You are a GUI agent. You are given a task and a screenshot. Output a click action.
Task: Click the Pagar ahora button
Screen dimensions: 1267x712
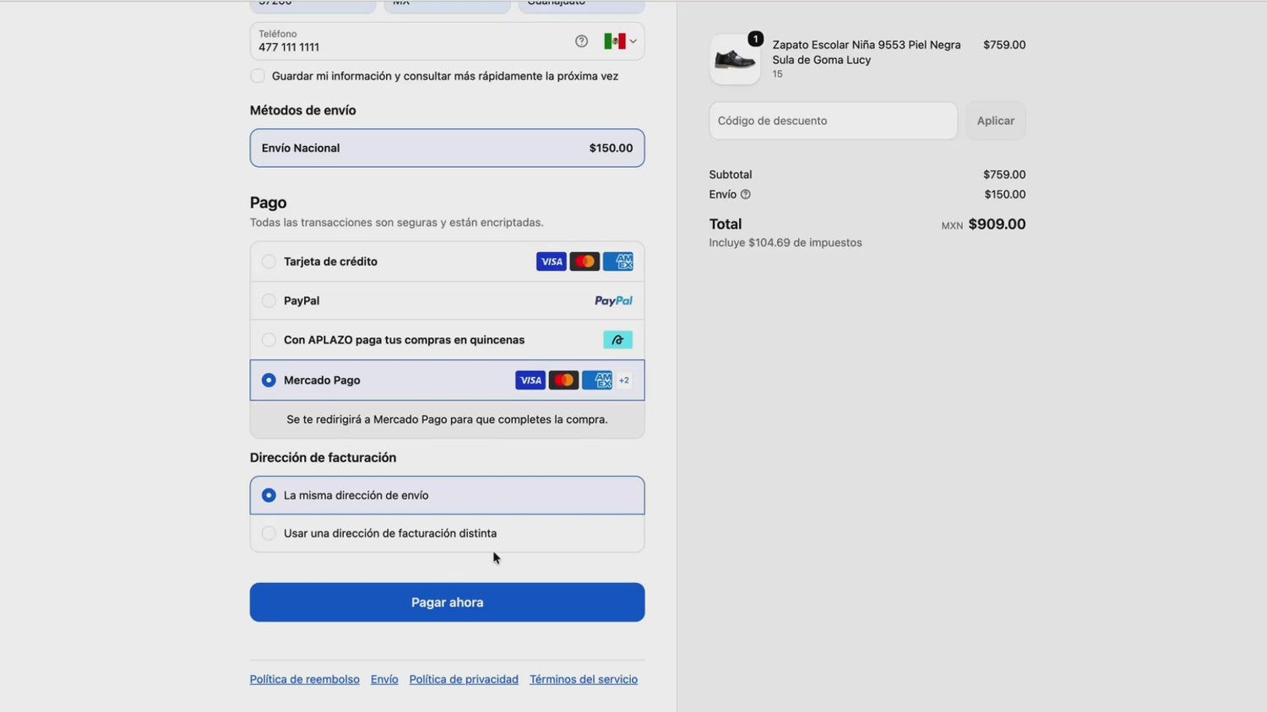[x=447, y=602]
